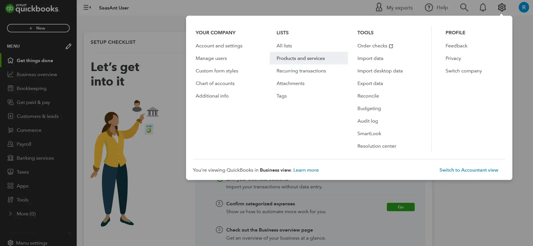This screenshot has height=246, width=533.
Task: Click the Commerce icon in sidebar
Action: coord(10,130)
